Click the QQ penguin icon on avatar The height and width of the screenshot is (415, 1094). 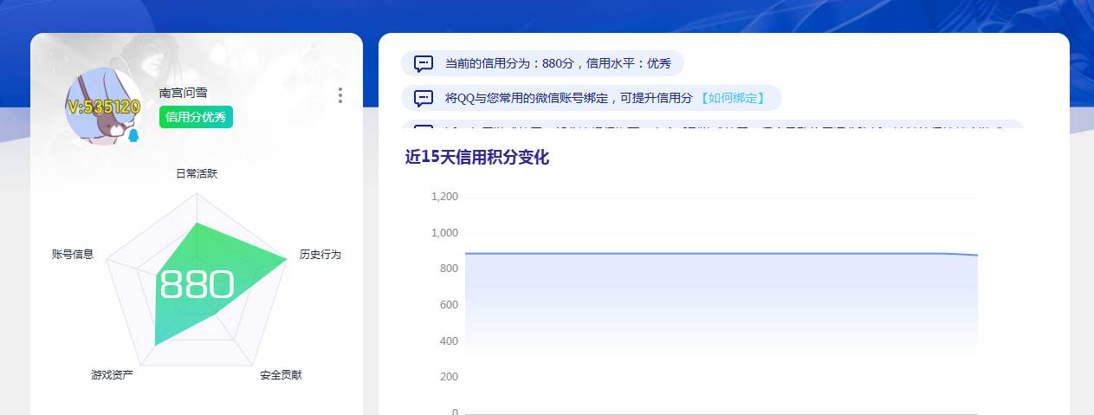click(x=133, y=136)
